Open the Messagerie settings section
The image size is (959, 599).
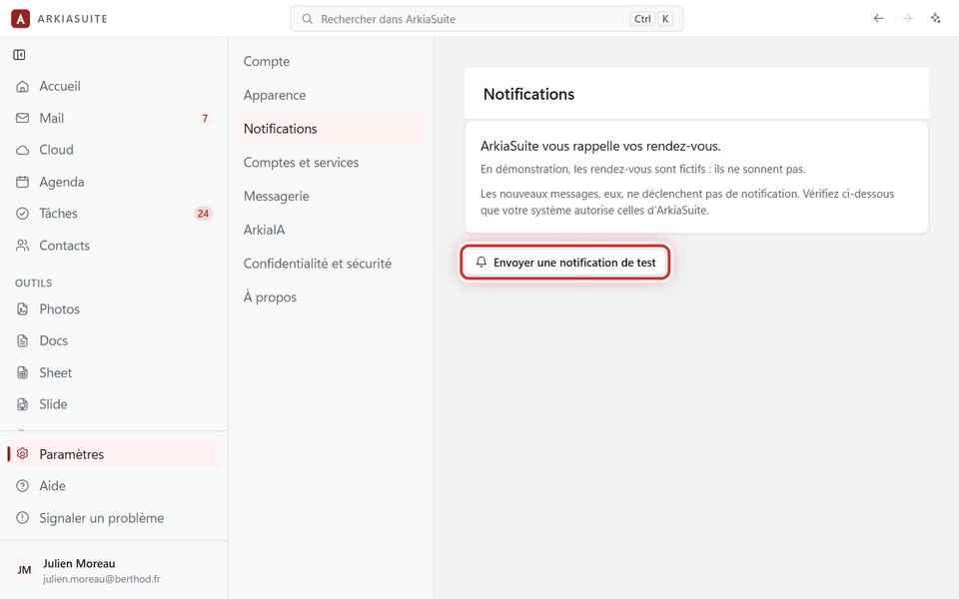pos(331,196)
